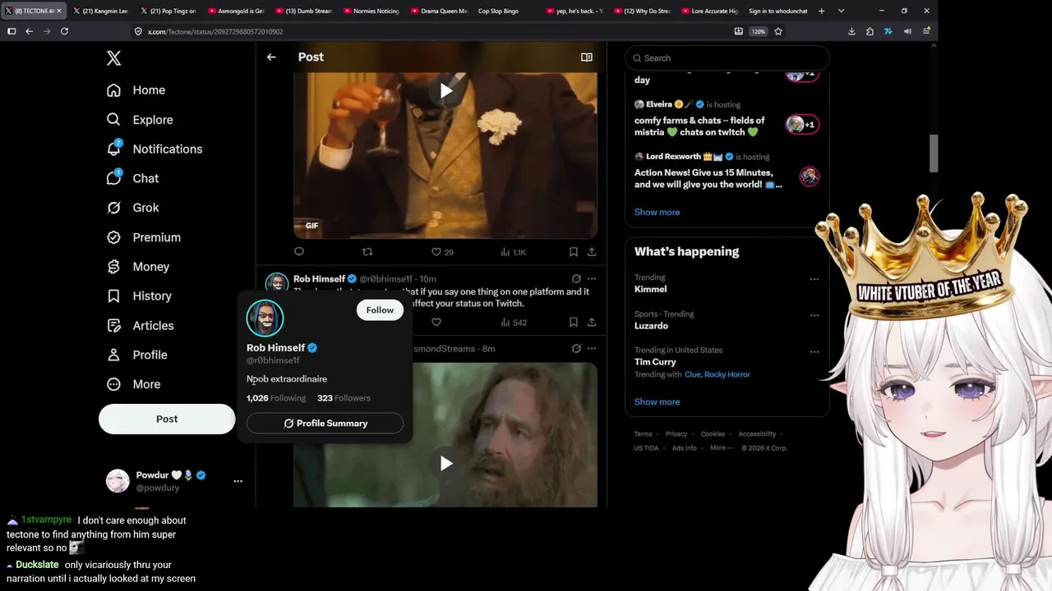Screen dimensions: 1052x591
Task: Open Notifications in the sidebar
Action: 155,149
